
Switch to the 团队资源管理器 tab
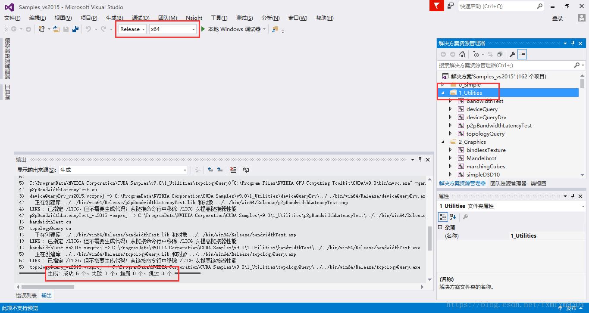pos(508,183)
